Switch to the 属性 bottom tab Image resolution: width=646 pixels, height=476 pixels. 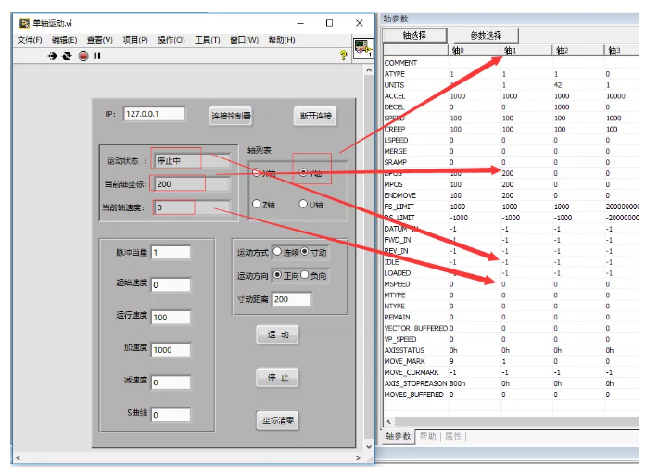click(453, 436)
